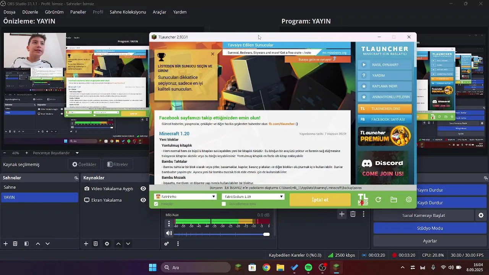
Task: Open Spotify from the taskbar
Action: (x=308, y=267)
